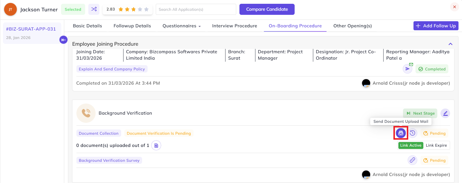Click the Compare Candidate button
462x183 pixels.
(267, 9)
